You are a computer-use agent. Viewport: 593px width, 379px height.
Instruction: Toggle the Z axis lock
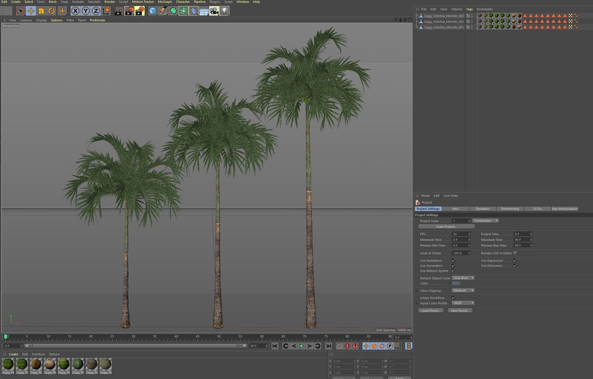(x=96, y=11)
